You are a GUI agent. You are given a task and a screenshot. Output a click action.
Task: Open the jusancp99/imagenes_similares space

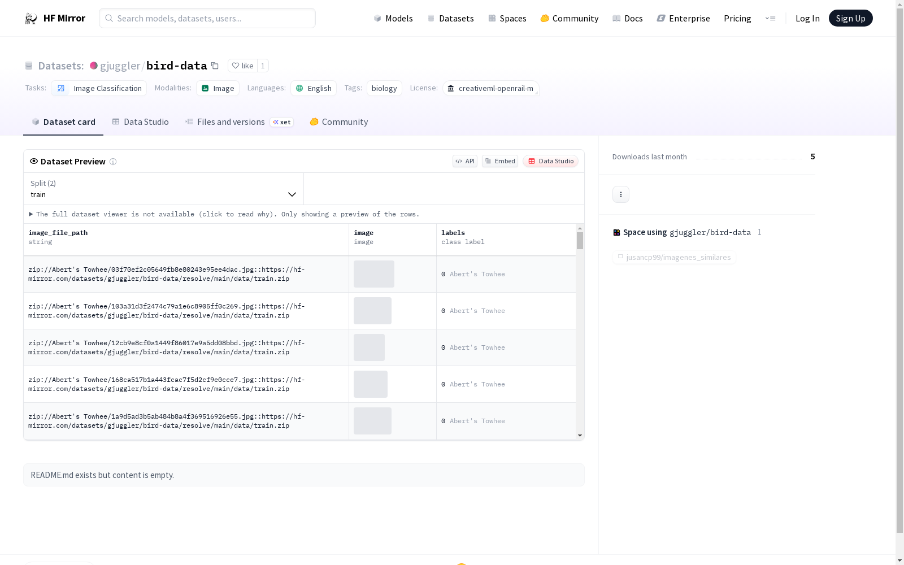click(x=674, y=257)
